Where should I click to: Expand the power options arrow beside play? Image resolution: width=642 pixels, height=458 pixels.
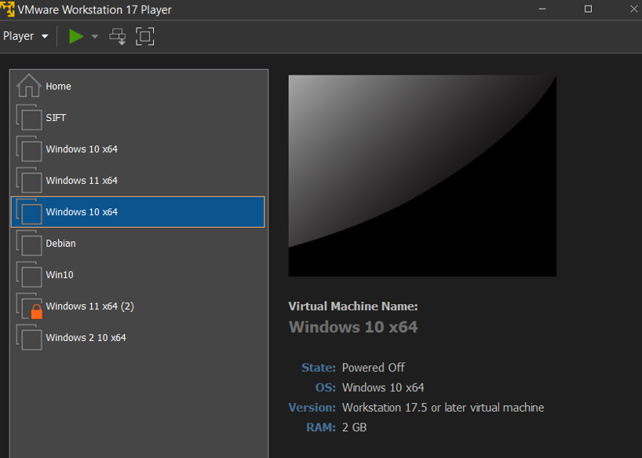(95, 36)
